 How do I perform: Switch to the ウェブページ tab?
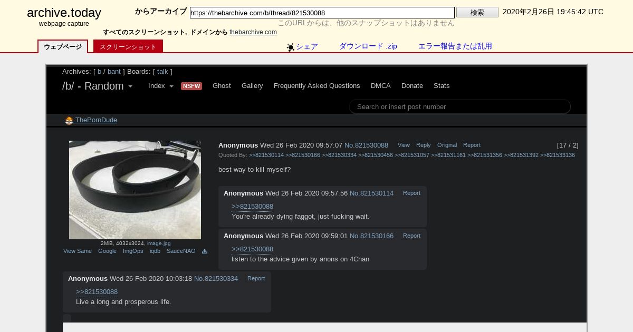[63, 47]
